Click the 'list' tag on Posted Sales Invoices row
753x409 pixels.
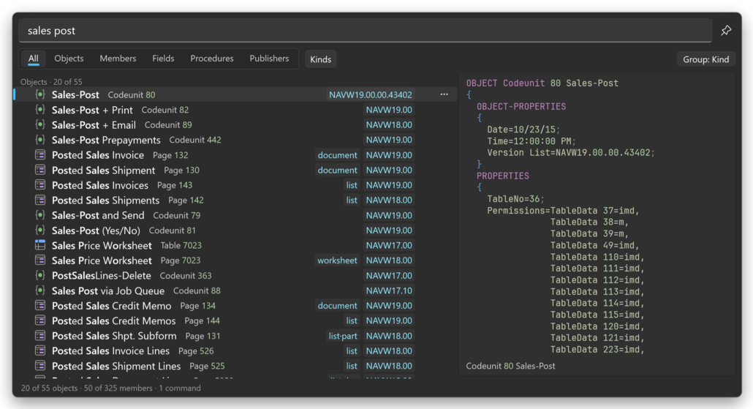(352, 185)
